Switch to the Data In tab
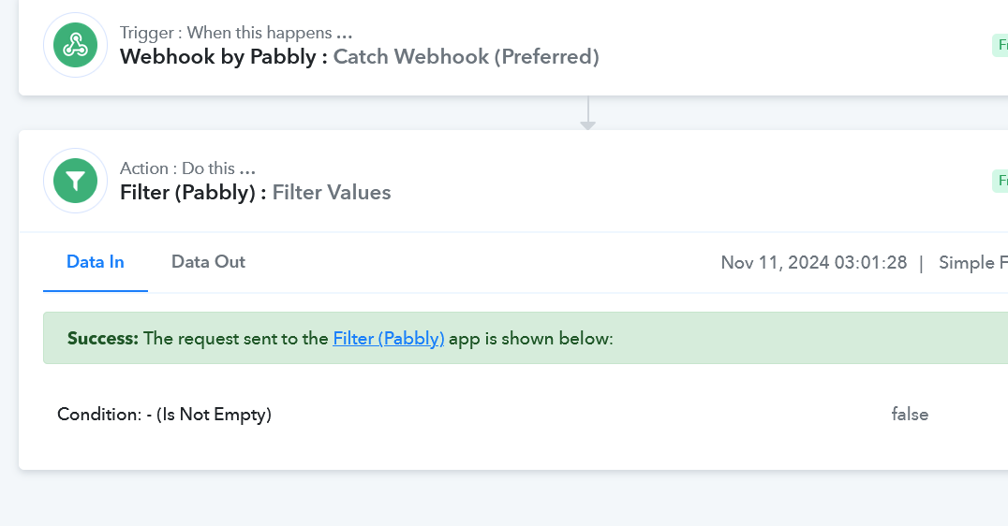The height and width of the screenshot is (526, 1008). point(96,262)
